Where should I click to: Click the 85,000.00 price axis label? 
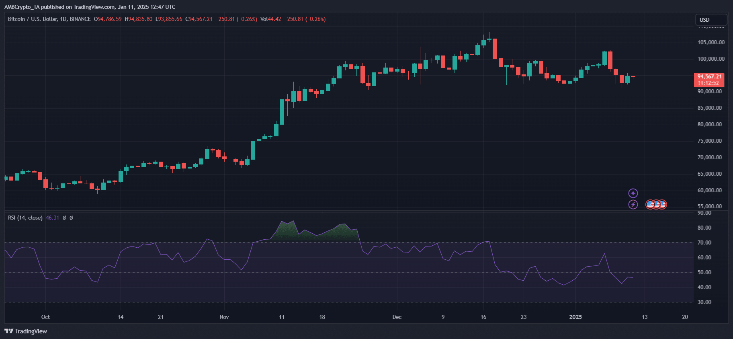click(x=710, y=108)
